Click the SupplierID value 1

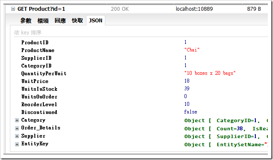(185, 58)
